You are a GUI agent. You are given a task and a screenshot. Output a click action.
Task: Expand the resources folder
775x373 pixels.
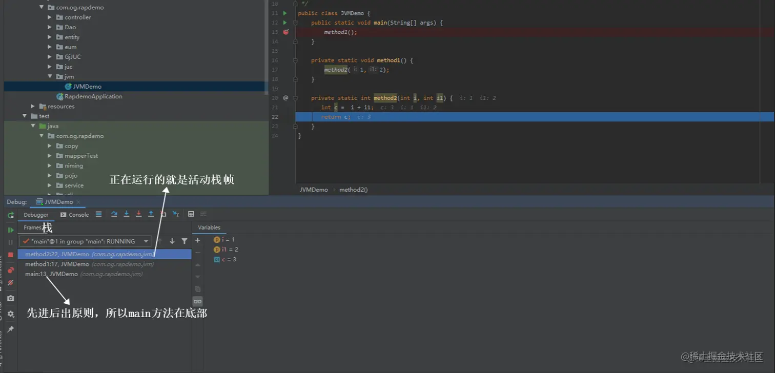[33, 106]
